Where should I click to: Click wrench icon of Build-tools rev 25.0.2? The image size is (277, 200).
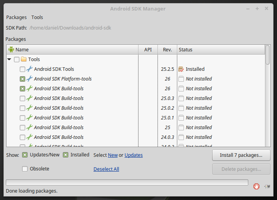pyautogui.click(x=29, y=108)
